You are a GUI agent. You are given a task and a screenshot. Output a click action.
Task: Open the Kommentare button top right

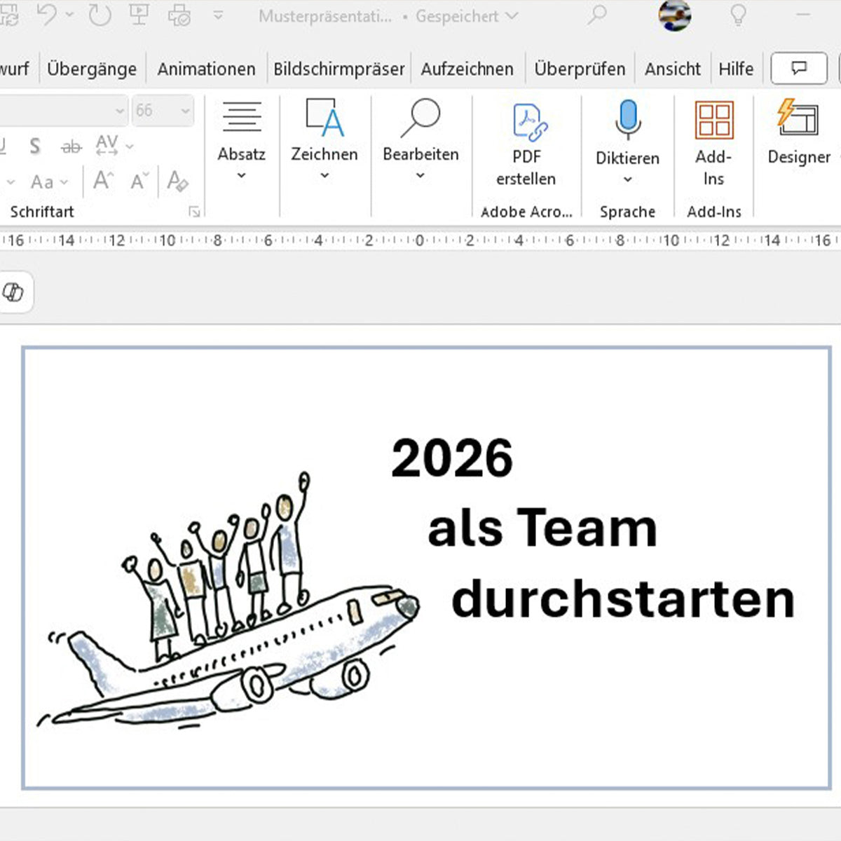pos(798,68)
